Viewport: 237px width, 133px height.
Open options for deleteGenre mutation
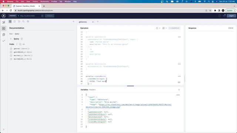click(179, 64)
